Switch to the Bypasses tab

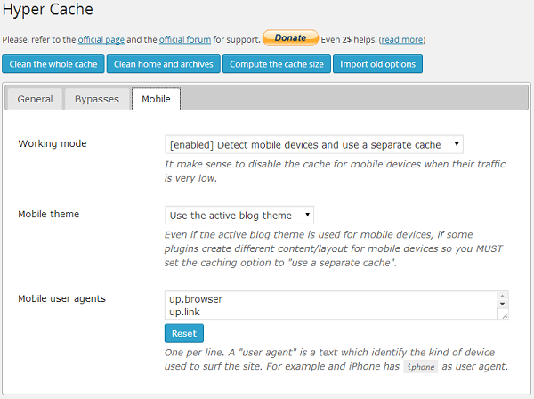97,99
